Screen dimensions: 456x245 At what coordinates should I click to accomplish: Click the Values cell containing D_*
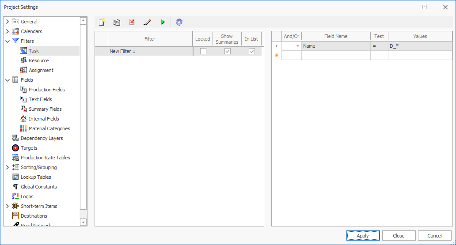coord(419,46)
